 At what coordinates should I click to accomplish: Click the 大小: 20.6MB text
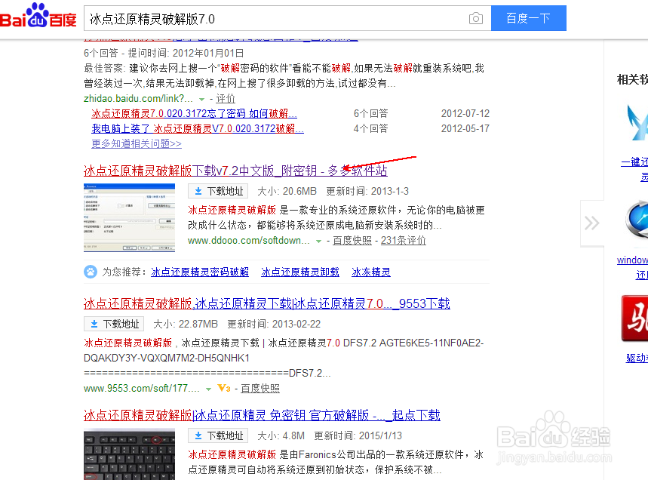(287, 191)
